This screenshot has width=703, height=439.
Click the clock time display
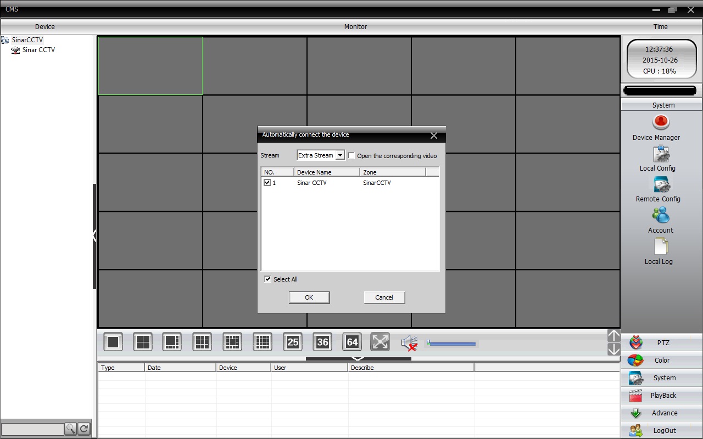click(x=659, y=49)
